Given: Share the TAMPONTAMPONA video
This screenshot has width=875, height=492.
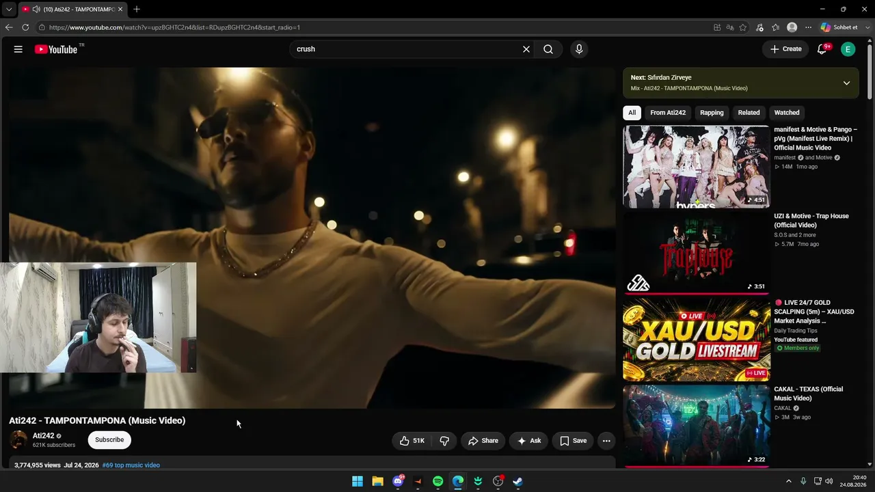Looking at the screenshot, I should tap(483, 441).
